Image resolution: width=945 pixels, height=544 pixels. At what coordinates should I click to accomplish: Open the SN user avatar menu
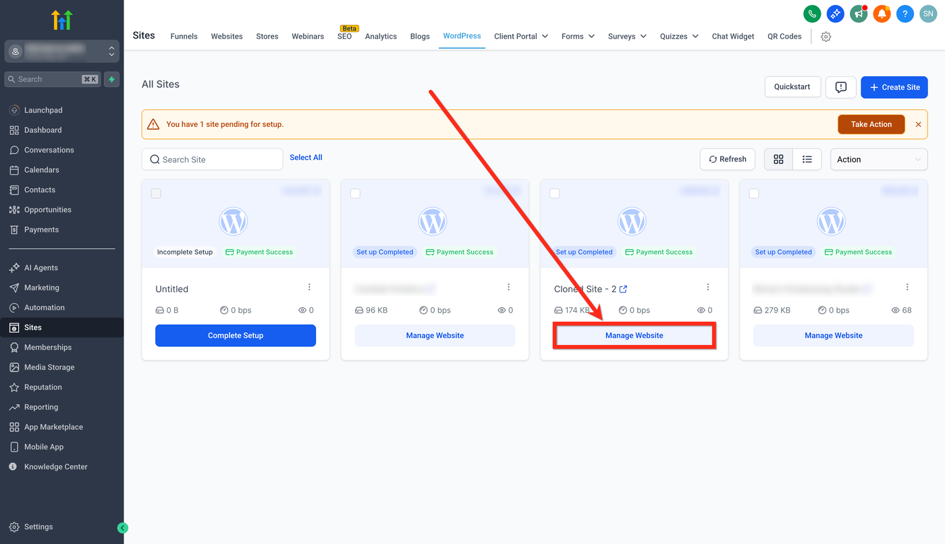(929, 13)
